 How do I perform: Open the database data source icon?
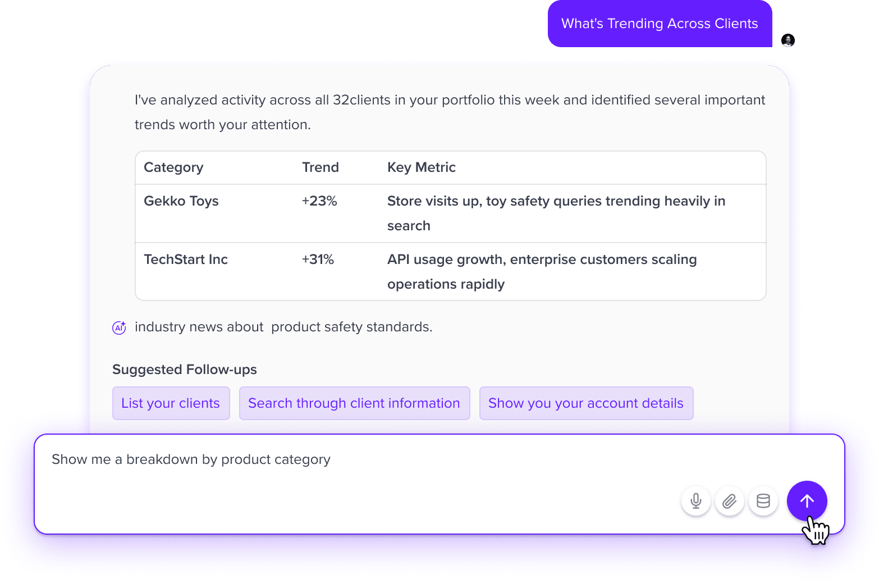click(x=763, y=500)
